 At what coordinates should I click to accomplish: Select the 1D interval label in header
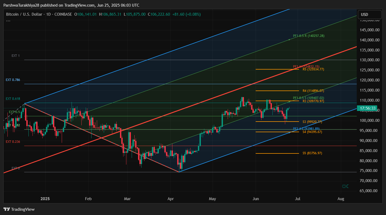click(48, 14)
